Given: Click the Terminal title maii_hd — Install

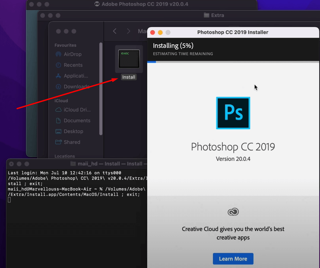Looking at the screenshot, I should [108, 164].
